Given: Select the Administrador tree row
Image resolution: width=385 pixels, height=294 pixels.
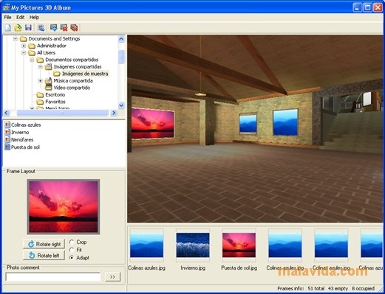Looking at the screenshot, I should [52, 46].
